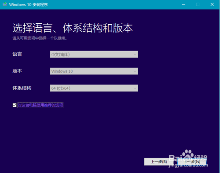Open the 语言 dropdown showing 中文(简体)

[x=94, y=54]
